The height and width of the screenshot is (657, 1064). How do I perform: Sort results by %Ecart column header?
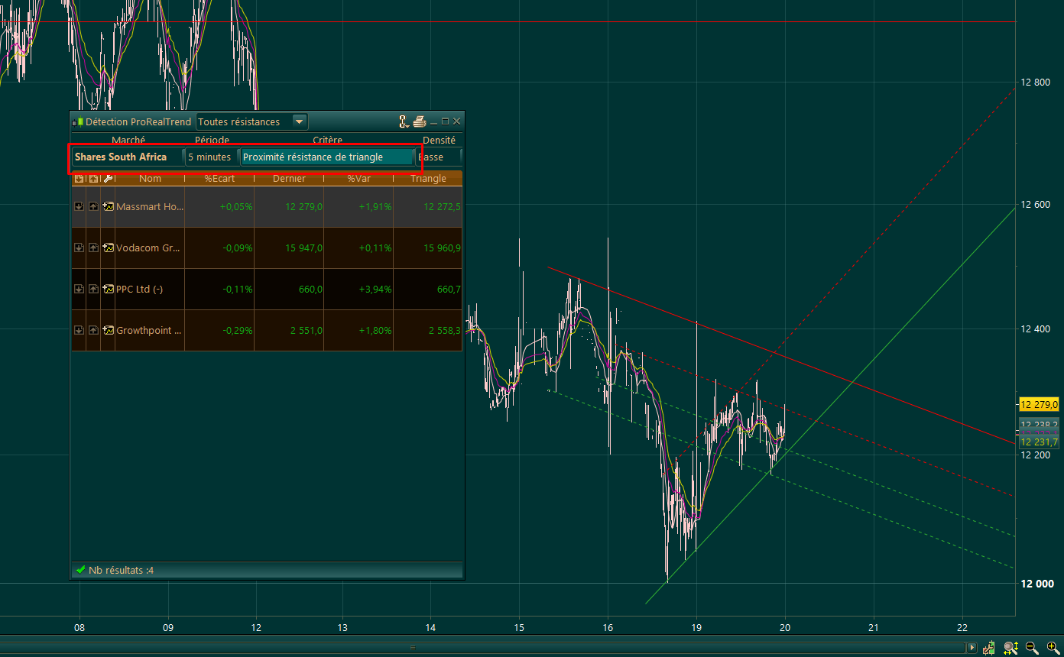[219, 179]
